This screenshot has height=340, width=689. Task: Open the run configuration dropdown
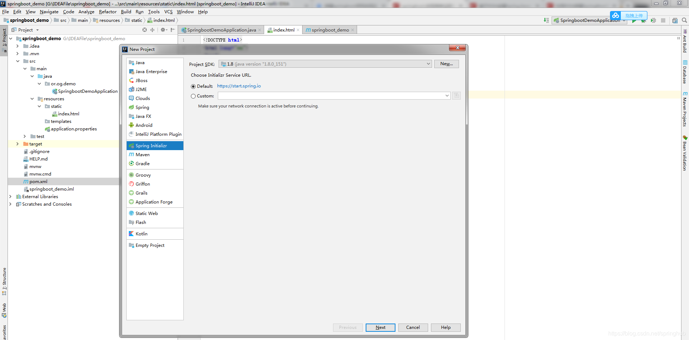pyautogui.click(x=624, y=20)
